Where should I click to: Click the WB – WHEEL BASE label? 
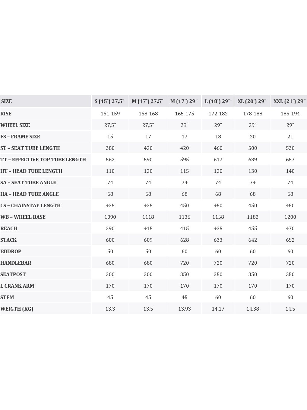pyautogui.click(x=23, y=217)
